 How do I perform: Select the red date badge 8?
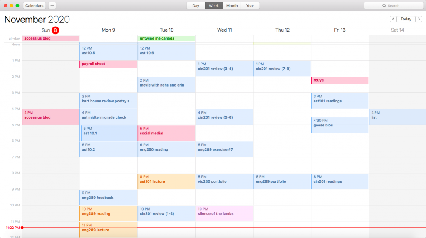click(56, 30)
